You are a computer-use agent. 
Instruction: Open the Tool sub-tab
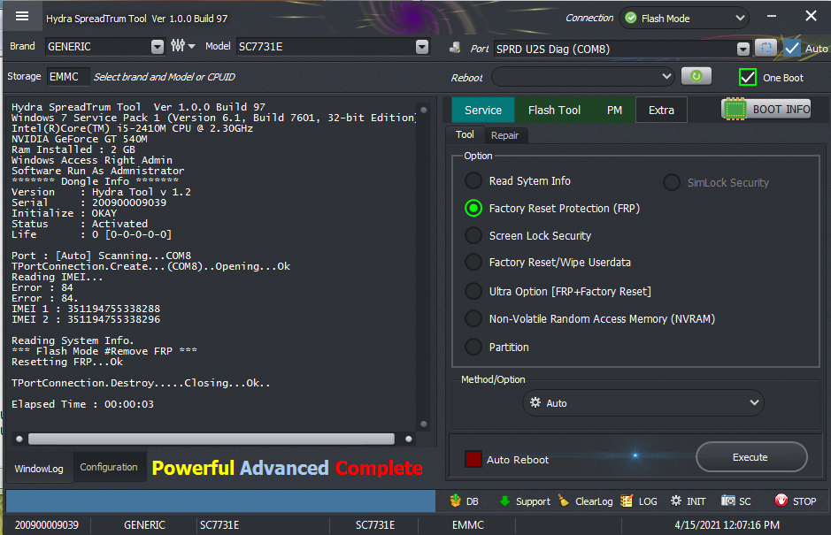pos(465,134)
